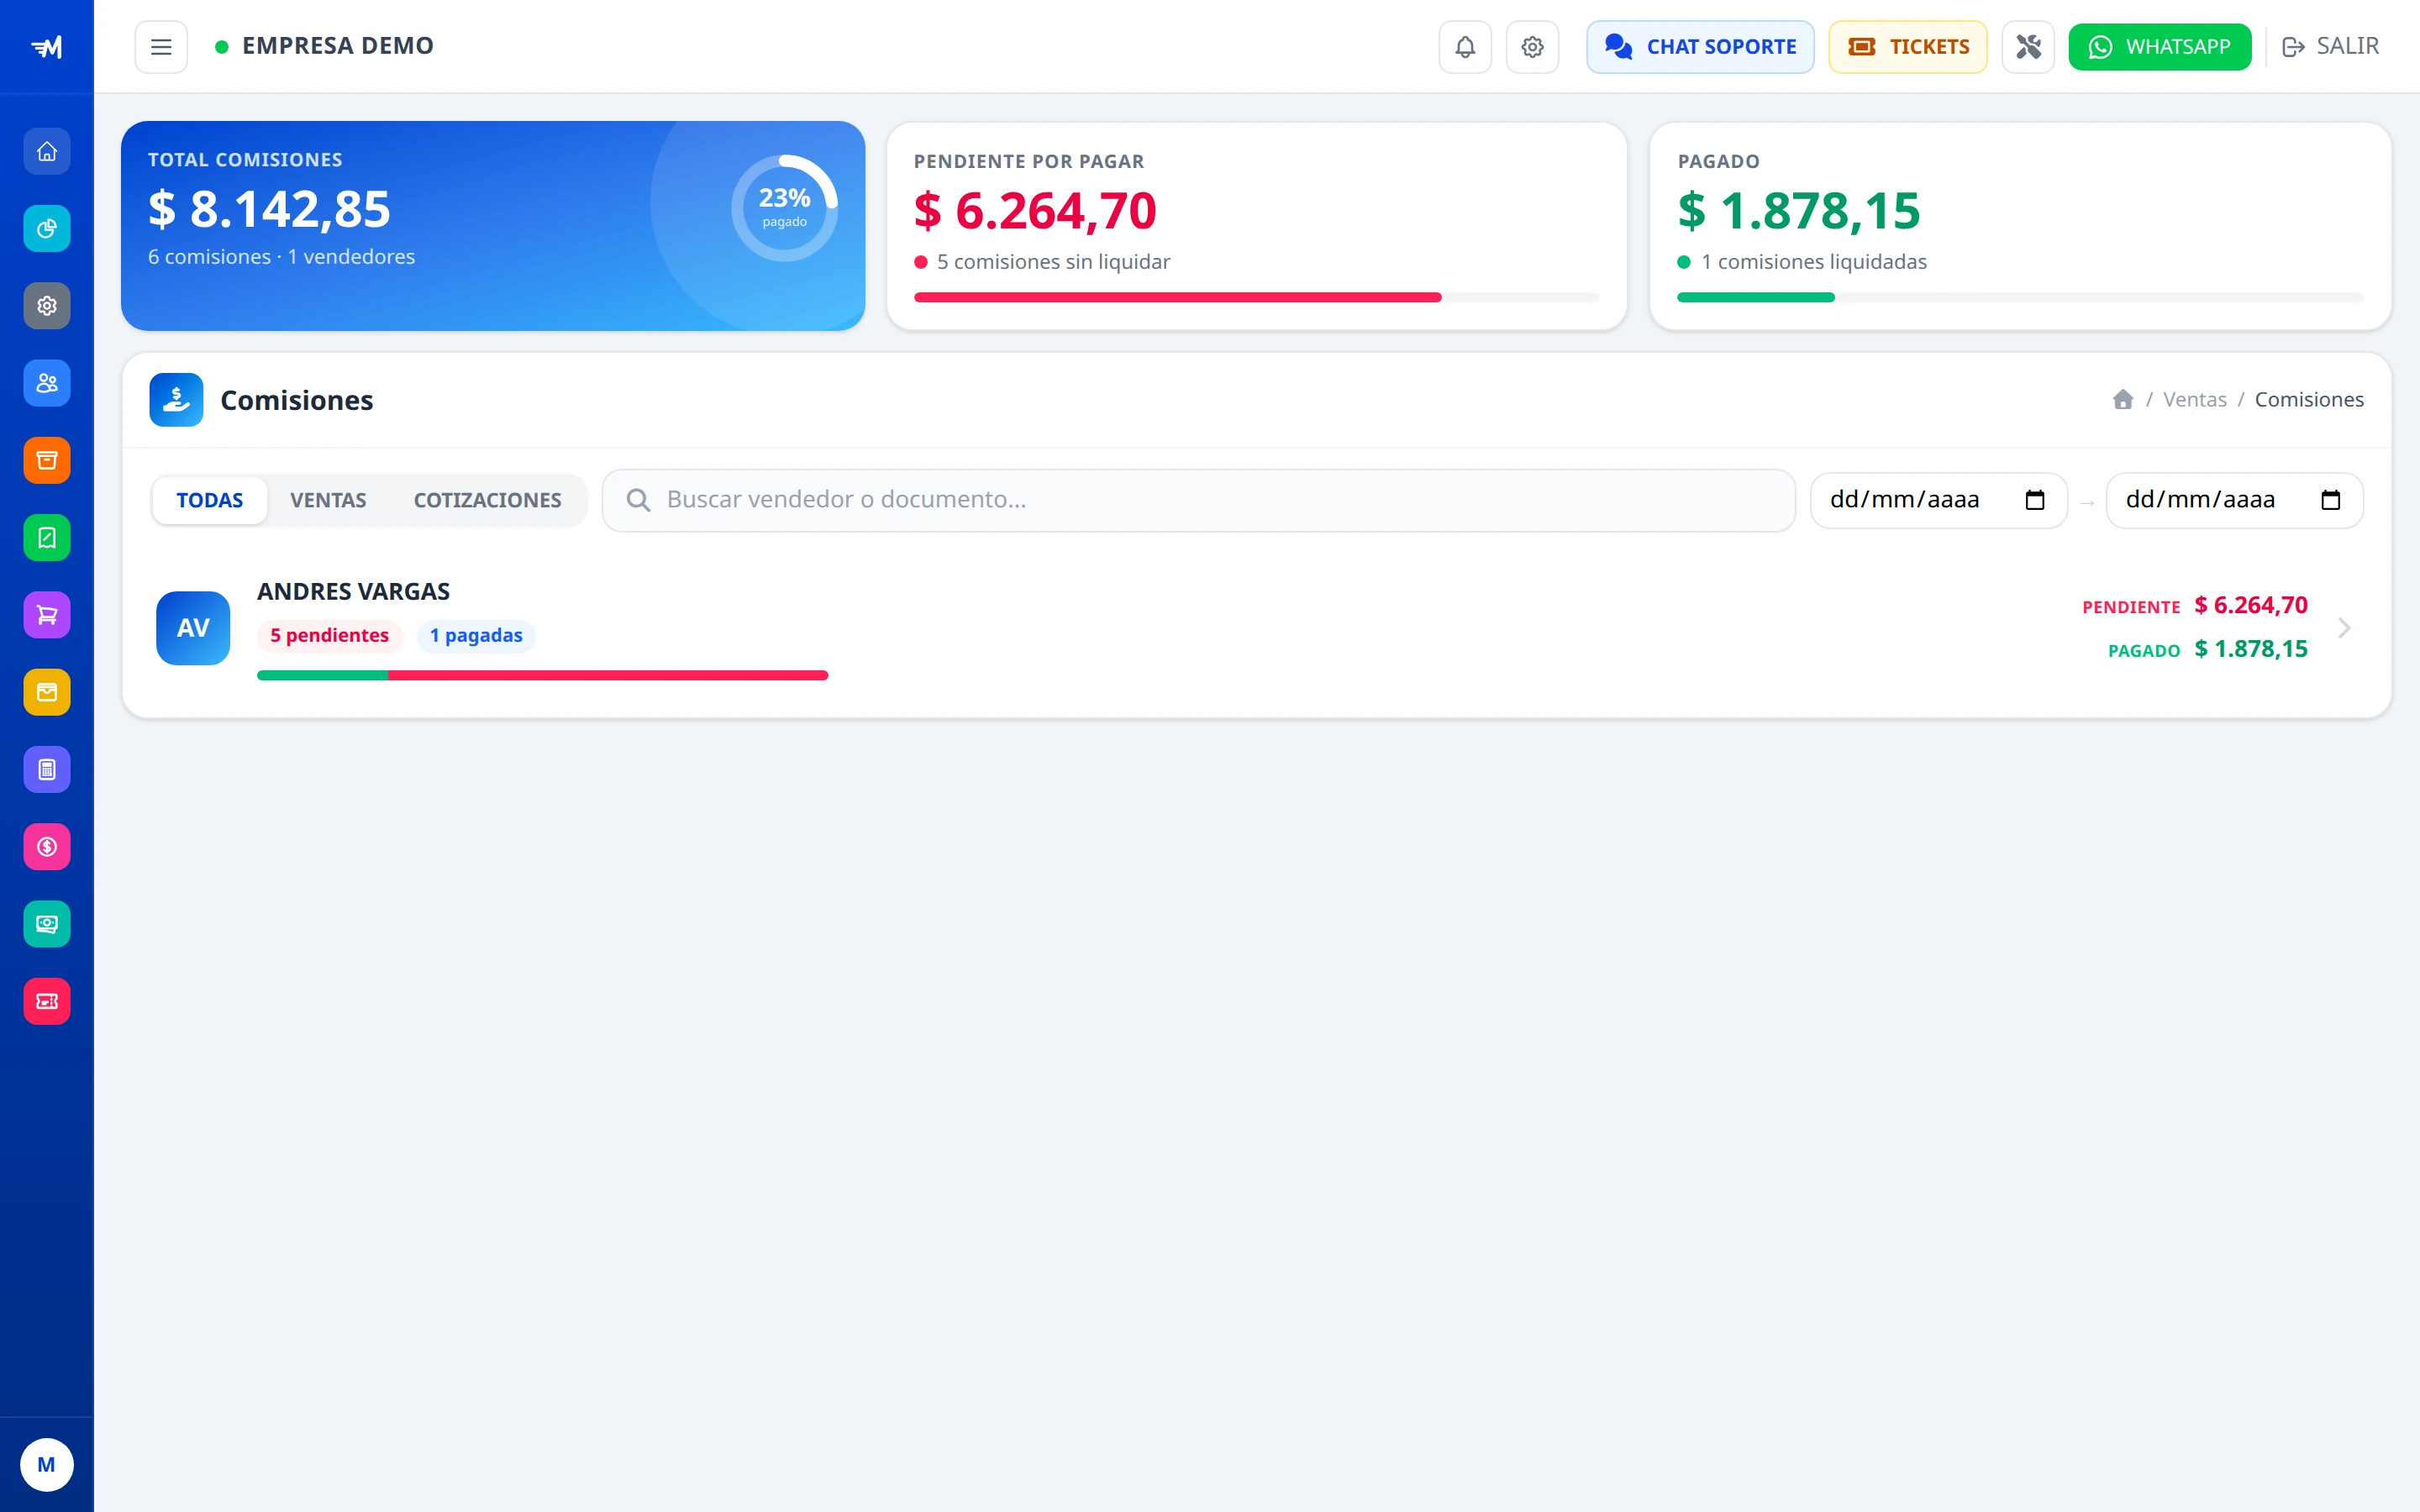Select the TODAS tab
Viewport: 2420px width, 1512px height.
(x=210, y=500)
